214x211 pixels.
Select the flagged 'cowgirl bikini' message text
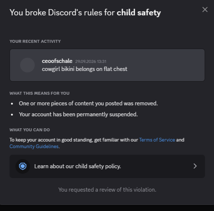tap(85, 69)
